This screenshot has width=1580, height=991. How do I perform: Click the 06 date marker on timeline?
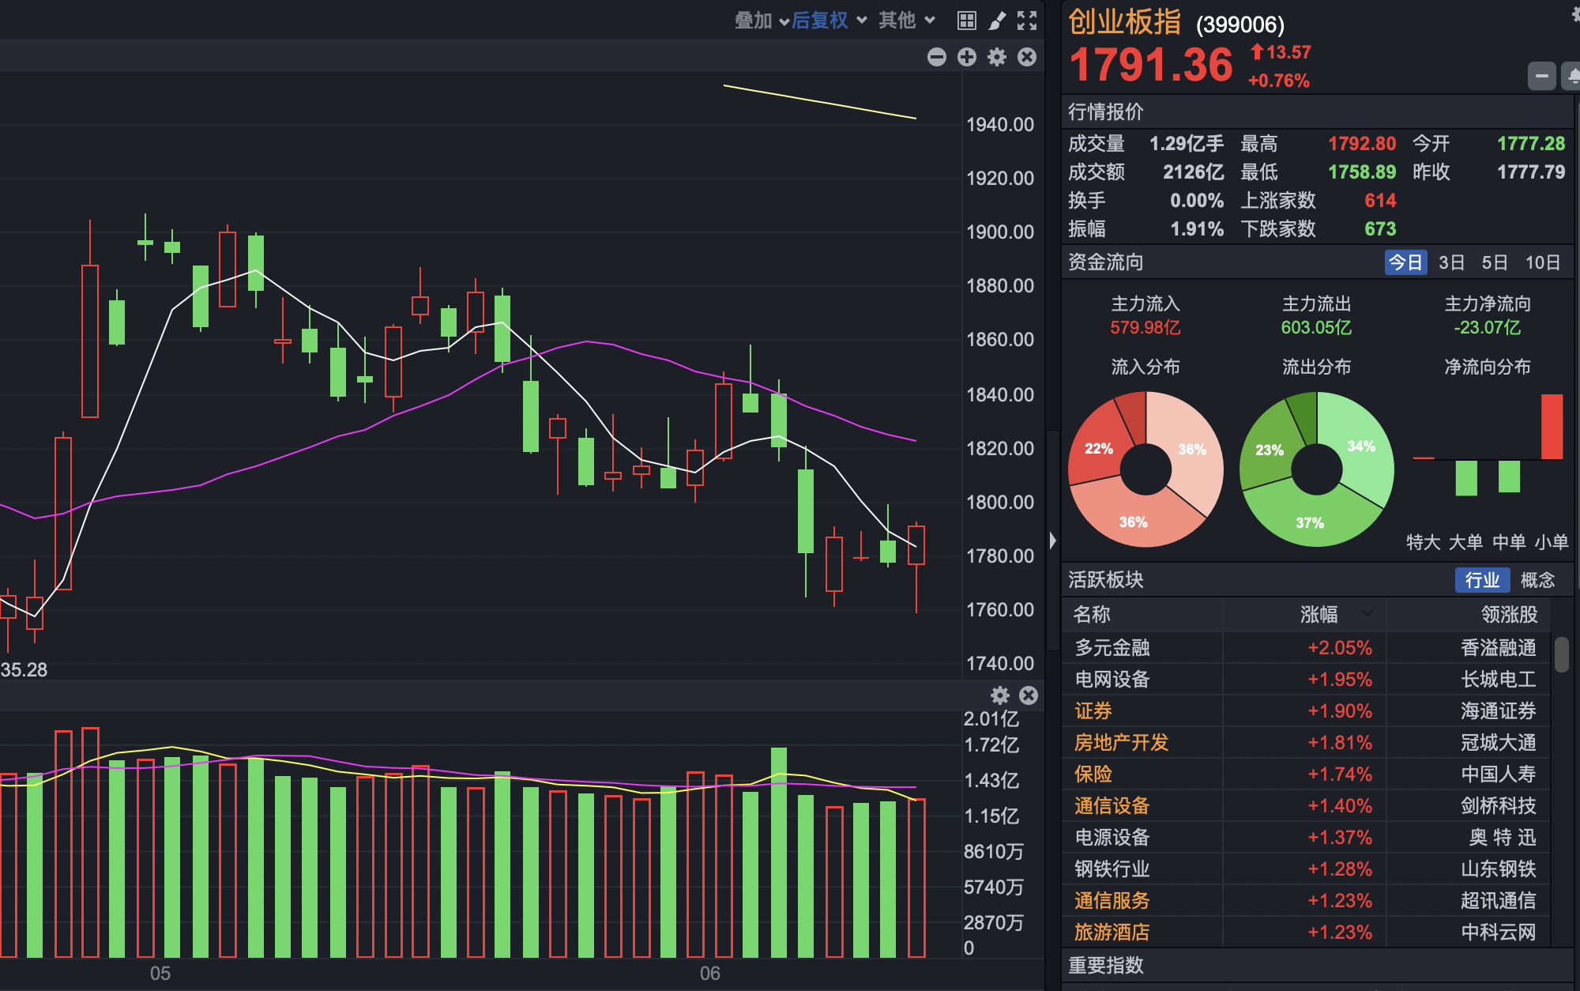(x=710, y=974)
